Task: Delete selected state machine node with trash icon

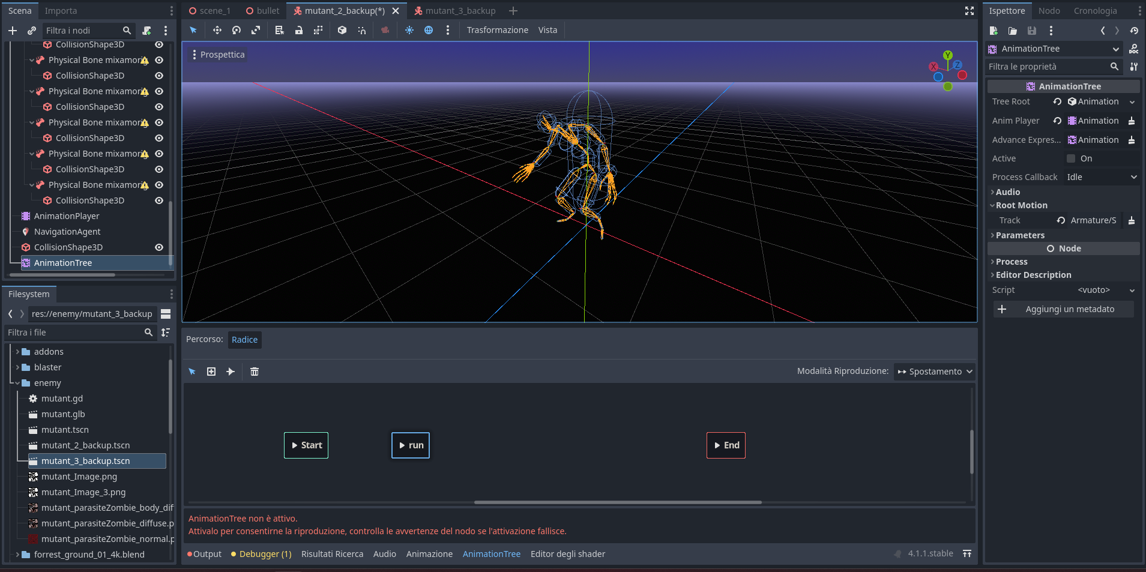Action: (255, 371)
